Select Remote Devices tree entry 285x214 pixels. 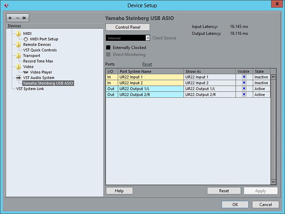(37, 45)
